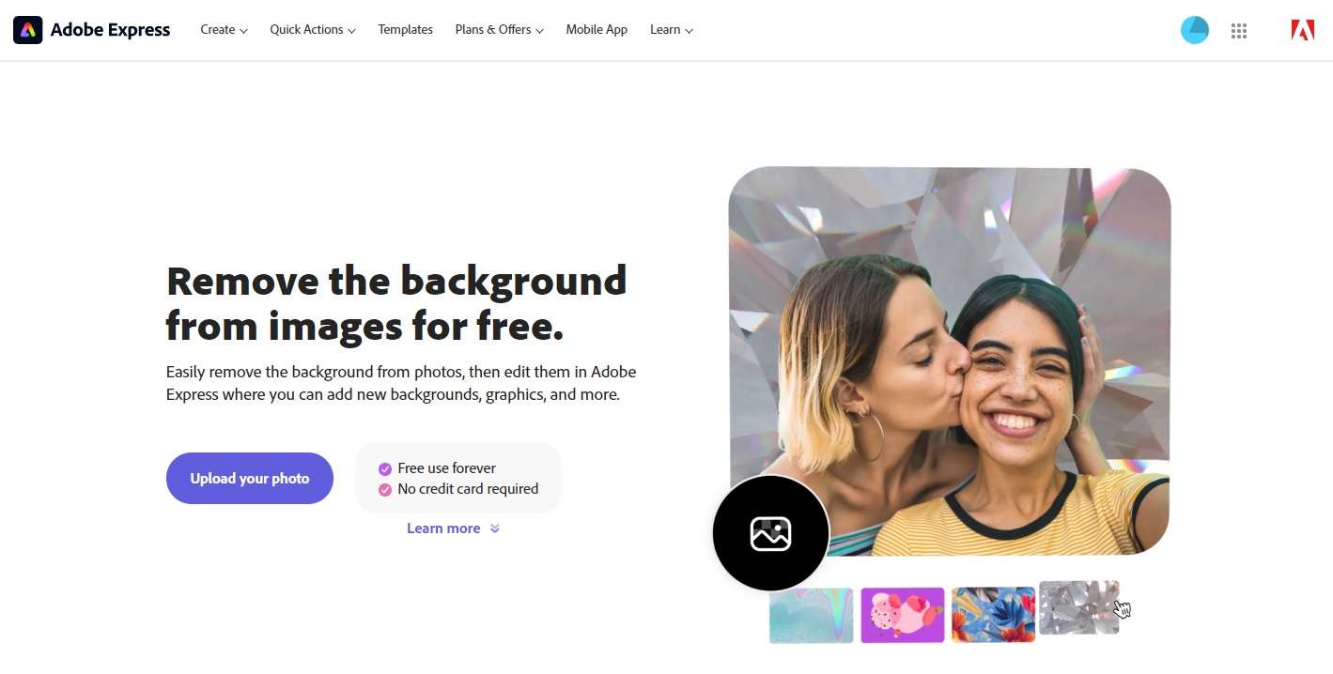The width and height of the screenshot is (1333, 674).
Task: Expand the Learn menu
Action: tap(672, 30)
